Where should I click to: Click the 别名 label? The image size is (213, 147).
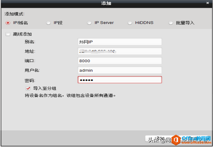[x=30, y=42]
